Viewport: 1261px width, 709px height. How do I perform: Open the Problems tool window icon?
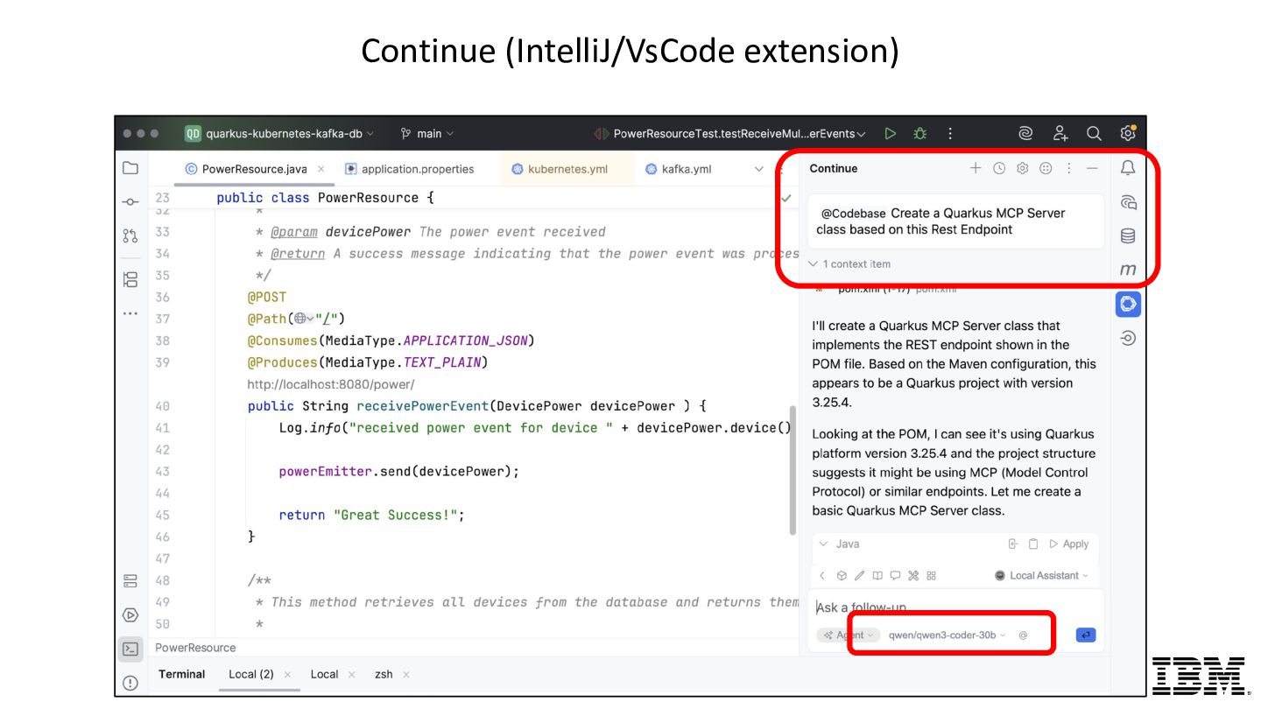[x=130, y=683]
